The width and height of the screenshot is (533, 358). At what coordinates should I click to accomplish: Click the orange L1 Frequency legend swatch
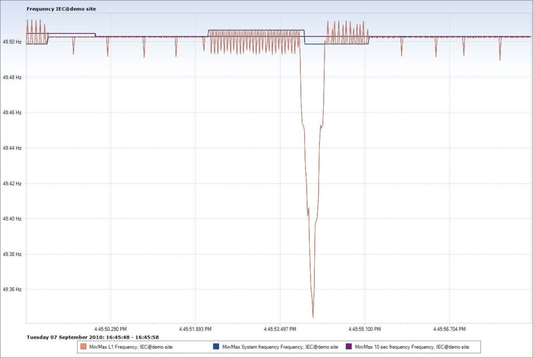point(83,347)
